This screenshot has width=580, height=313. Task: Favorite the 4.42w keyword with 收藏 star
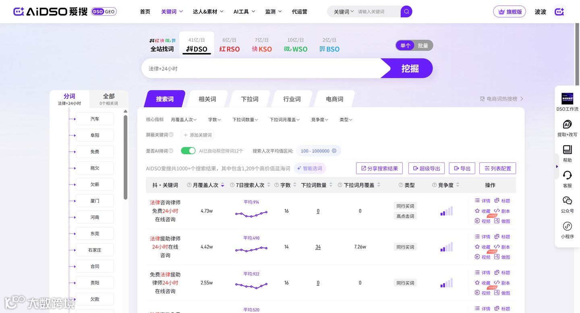click(483, 247)
